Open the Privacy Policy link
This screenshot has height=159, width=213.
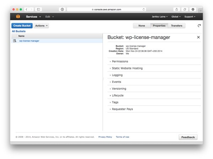(105, 137)
